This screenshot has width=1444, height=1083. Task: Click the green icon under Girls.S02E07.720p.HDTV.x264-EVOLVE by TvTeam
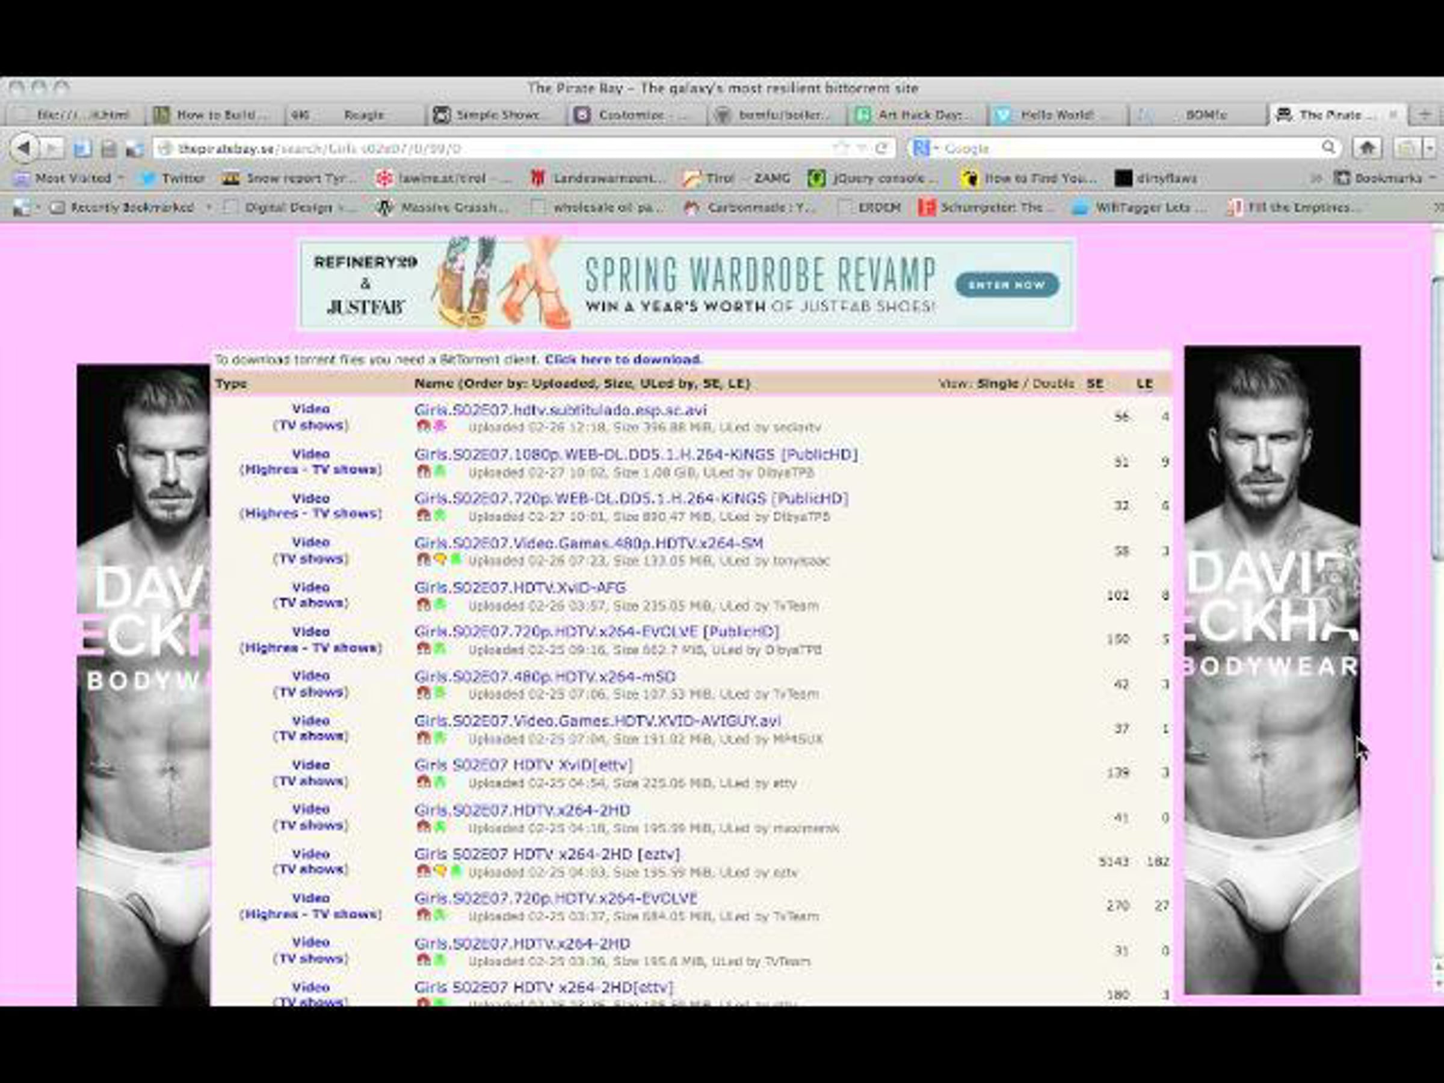[440, 916]
